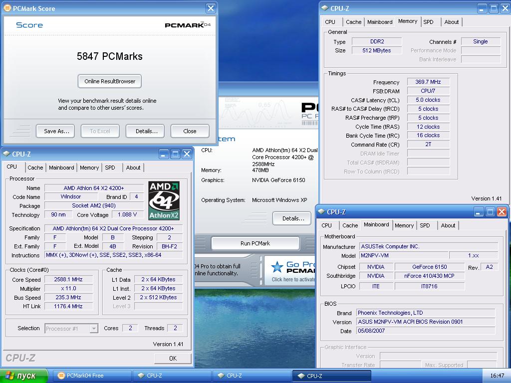
Task: Select CPU tab in CPU-Z motherboard window
Action: click(x=326, y=225)
